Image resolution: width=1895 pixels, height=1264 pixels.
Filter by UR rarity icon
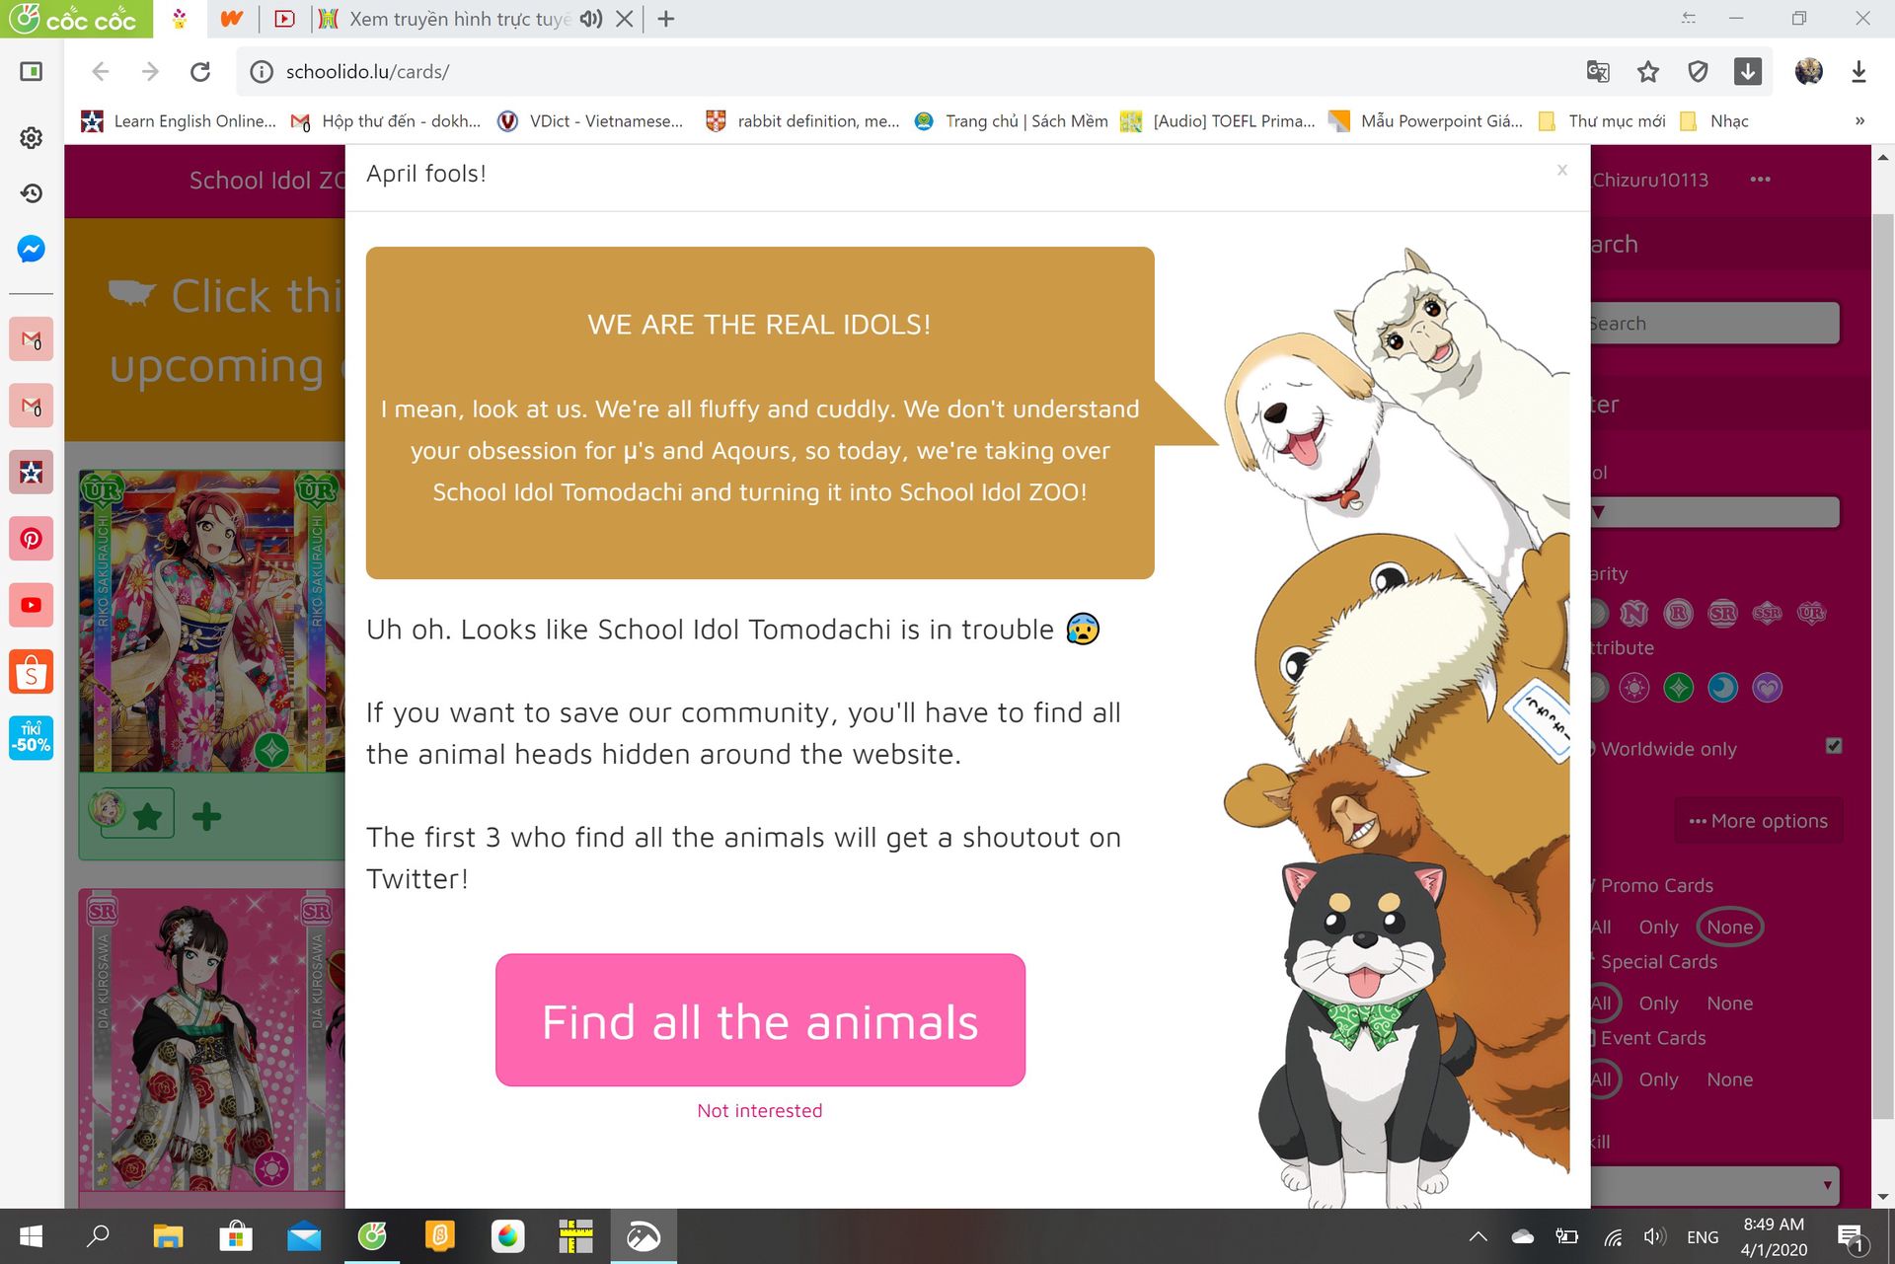(1811, 613)
